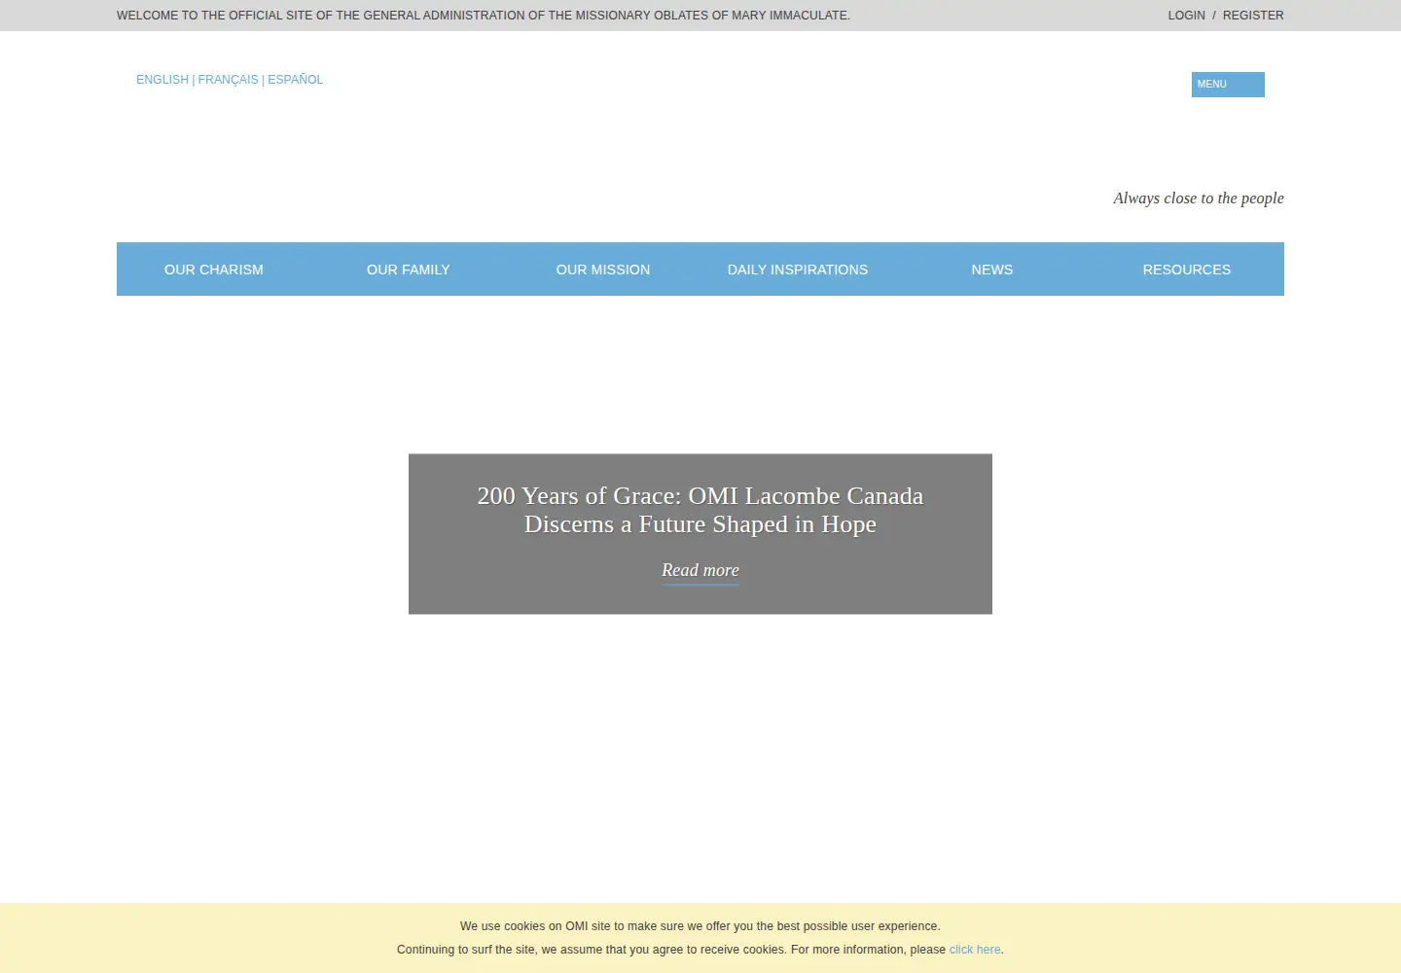1401x973 pixels.
Task: Open the Resources menu
Action: pyautogui.click(x=1187, y=270)
